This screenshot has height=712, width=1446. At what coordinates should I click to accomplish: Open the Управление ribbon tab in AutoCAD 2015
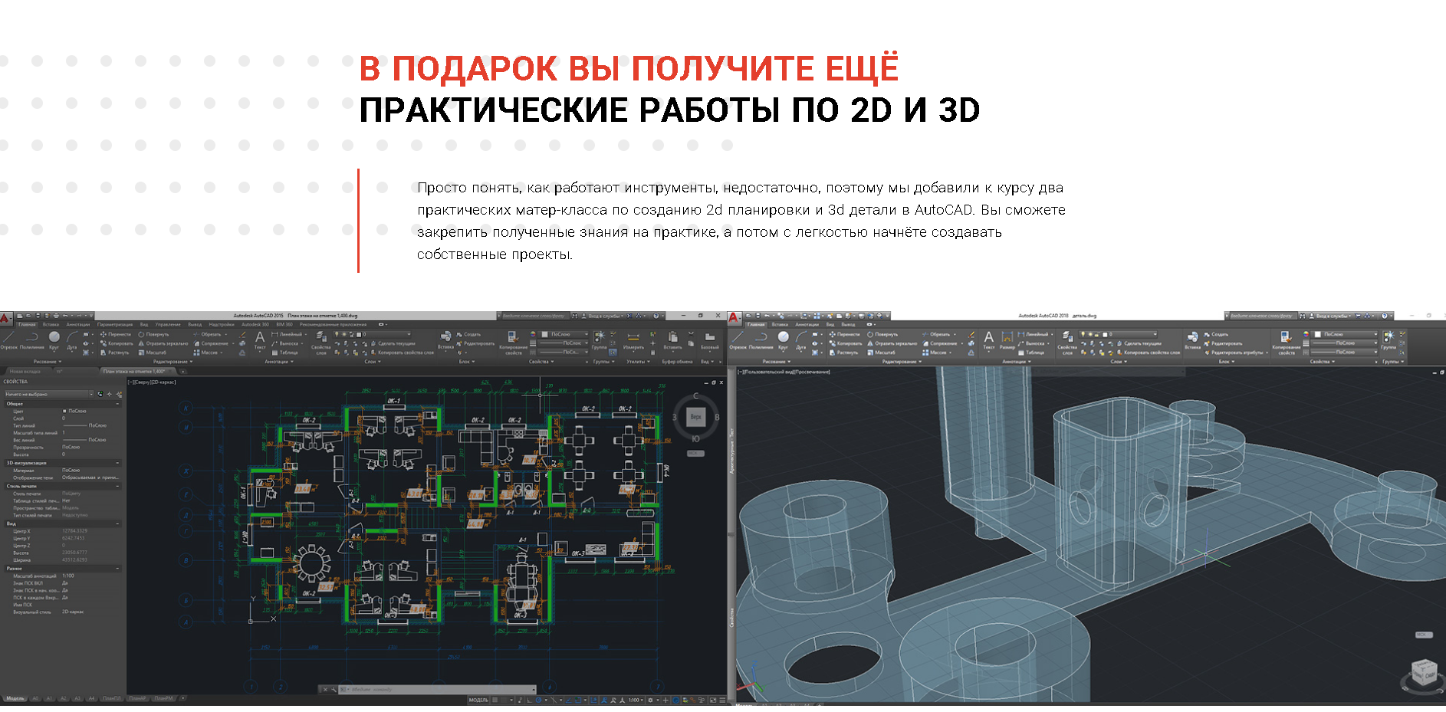point(168,325)
